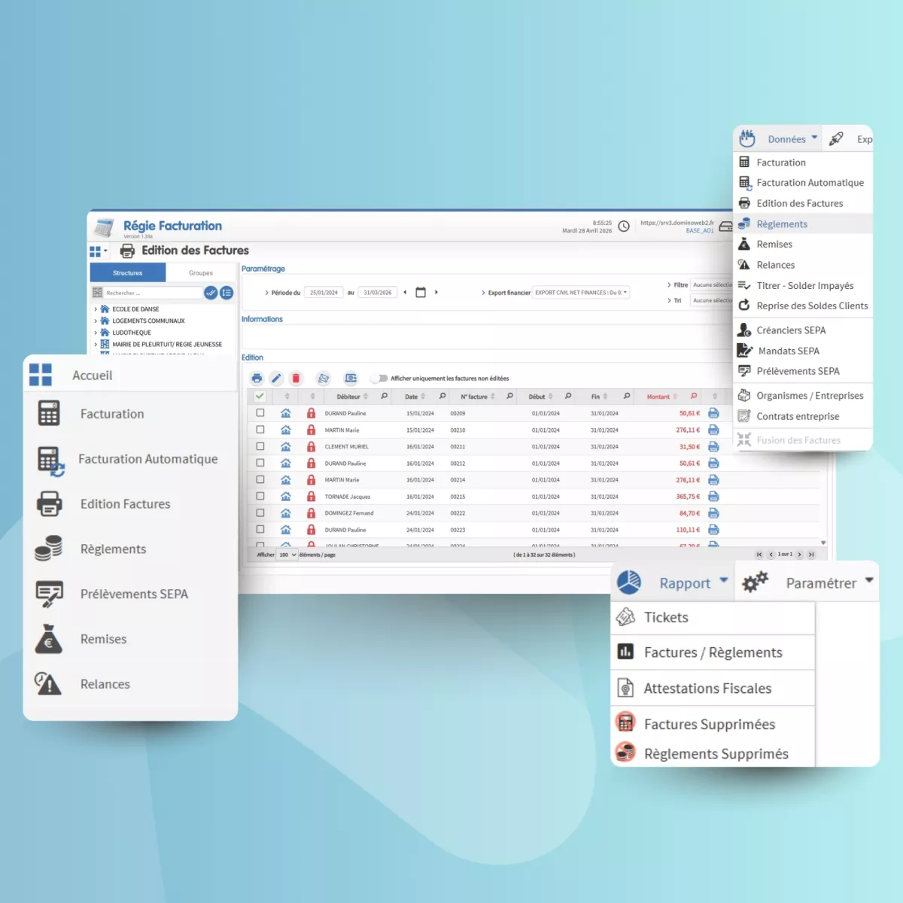Open the calendar picker beside the period dates
This screenshot has height=903, width=903.
pyautogui.click(x=421, y=293)
